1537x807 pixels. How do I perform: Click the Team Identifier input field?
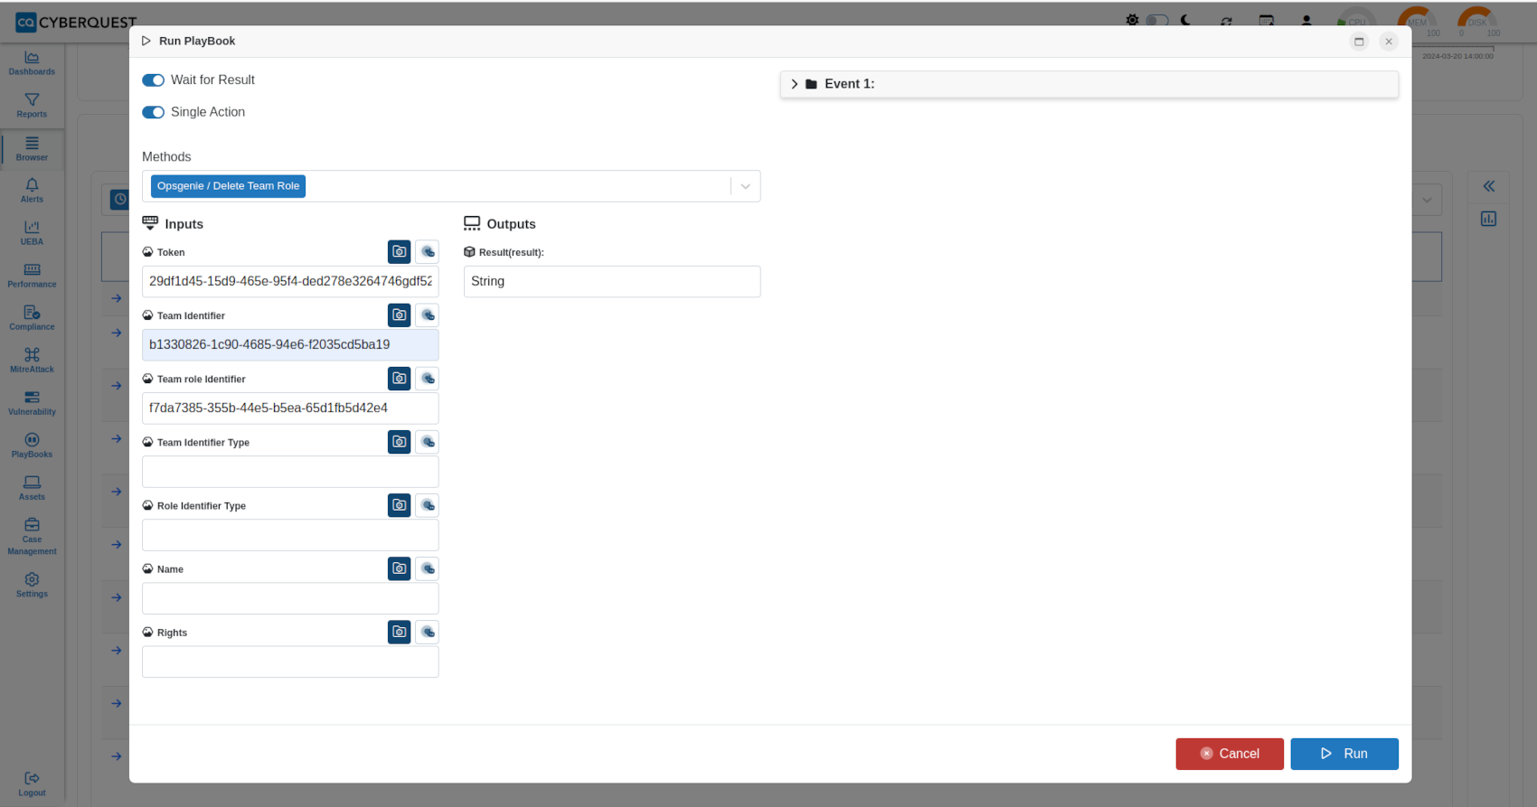pos(290,344)
